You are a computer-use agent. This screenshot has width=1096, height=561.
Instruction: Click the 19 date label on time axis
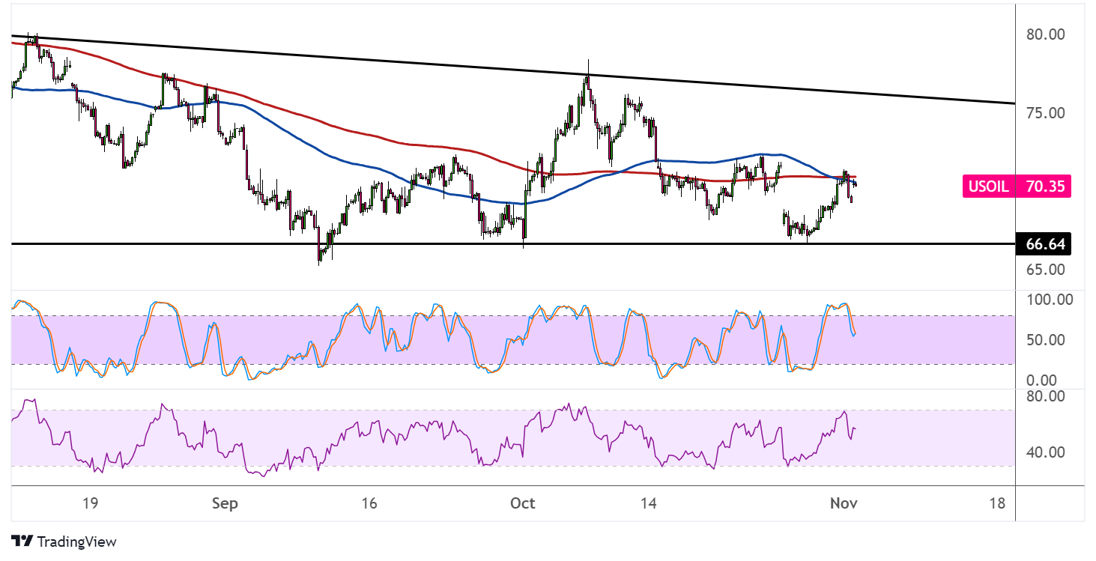point(90,503)
